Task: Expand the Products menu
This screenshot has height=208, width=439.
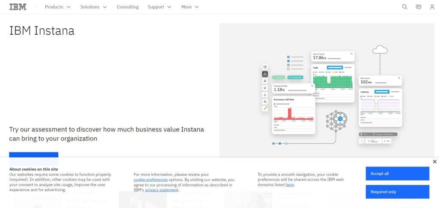Action: point(58,7)
